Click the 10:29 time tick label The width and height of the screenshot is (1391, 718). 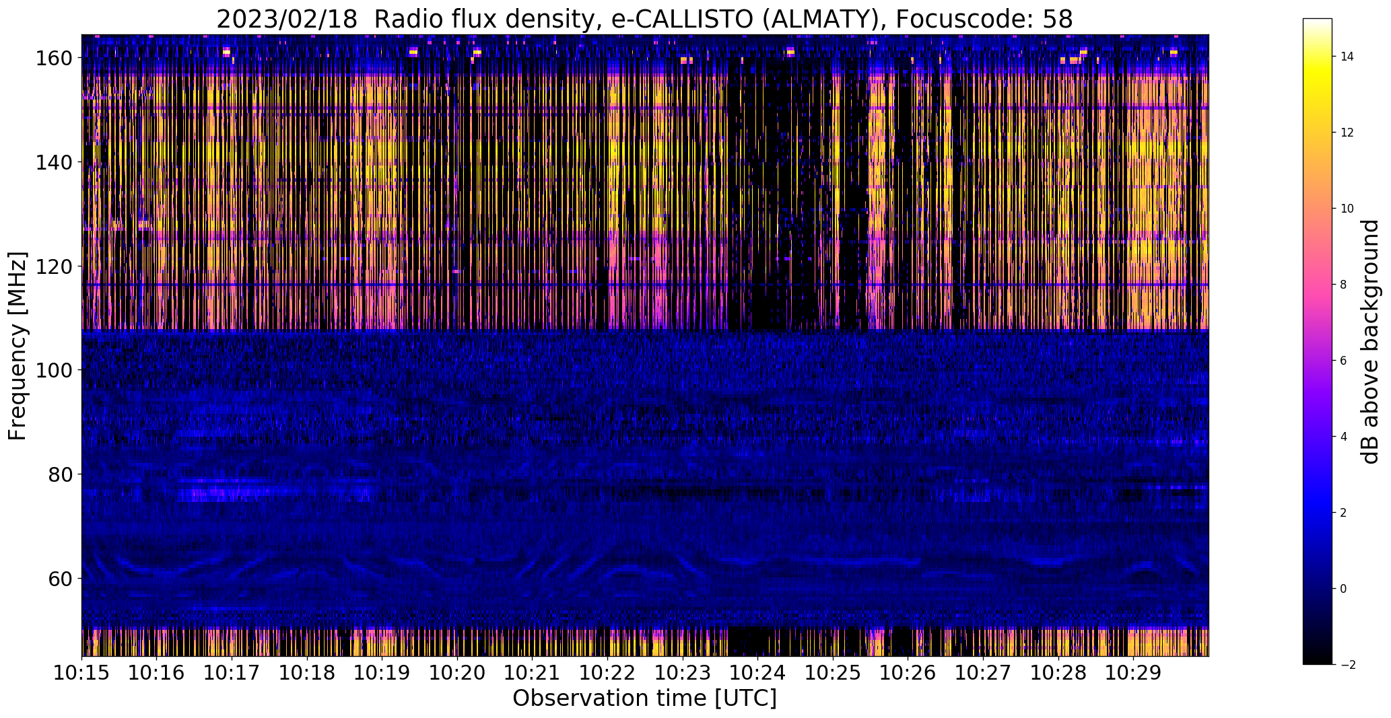coord(1133,673)
